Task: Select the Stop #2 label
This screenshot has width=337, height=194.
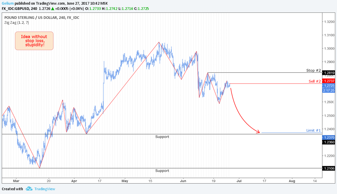Action: tap(313, 70)
